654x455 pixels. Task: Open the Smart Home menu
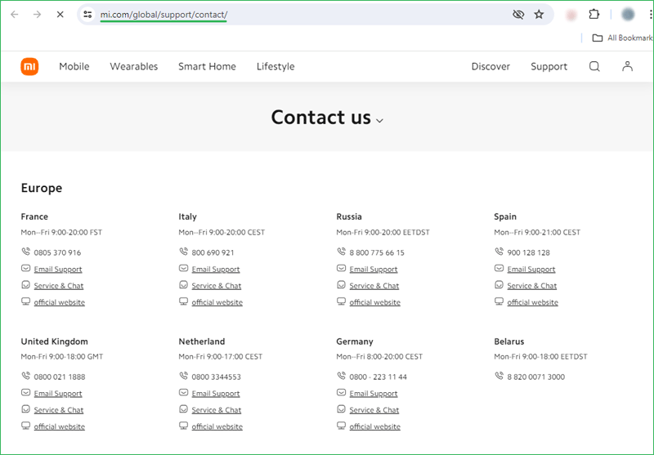pyautogui.click(x=208, y=66)
